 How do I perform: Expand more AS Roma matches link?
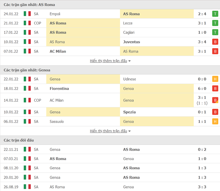click(109, 61)
